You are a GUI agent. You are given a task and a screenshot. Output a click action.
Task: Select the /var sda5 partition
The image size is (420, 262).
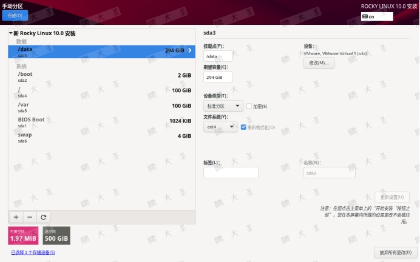pos(101,106)
